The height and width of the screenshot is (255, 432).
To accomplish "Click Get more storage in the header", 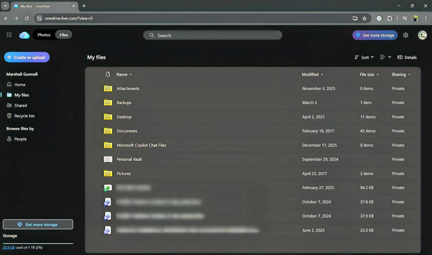I will pyautogui.click(x=375, y=35).
